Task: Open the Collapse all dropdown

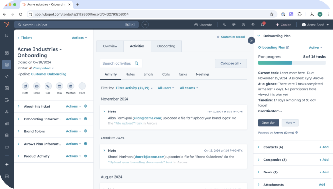Action: (x=231, y=63)
